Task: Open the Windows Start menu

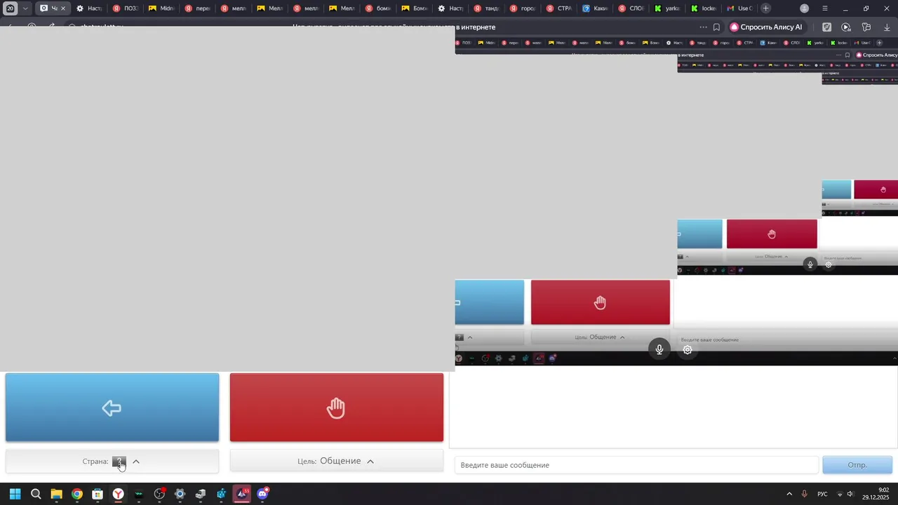Action: pyautogui.click(x=15, y=494)
